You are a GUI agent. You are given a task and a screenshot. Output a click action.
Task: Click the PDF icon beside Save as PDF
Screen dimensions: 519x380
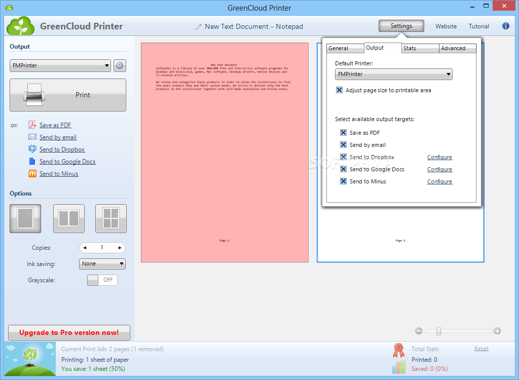click(32, 125)
